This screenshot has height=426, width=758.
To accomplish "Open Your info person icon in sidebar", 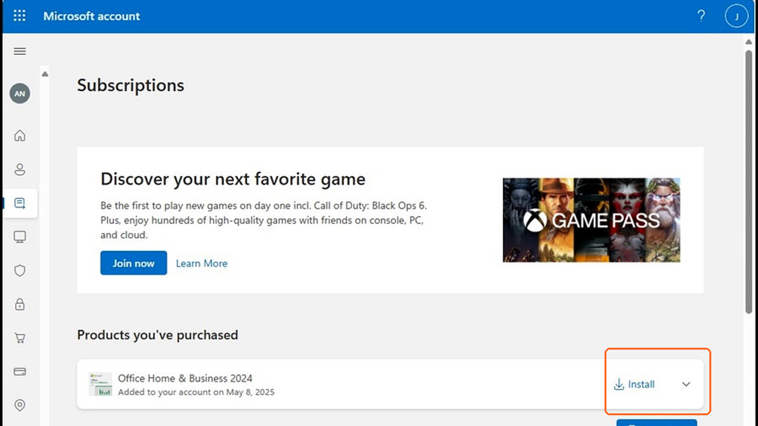I will click(x=20, y=169).
